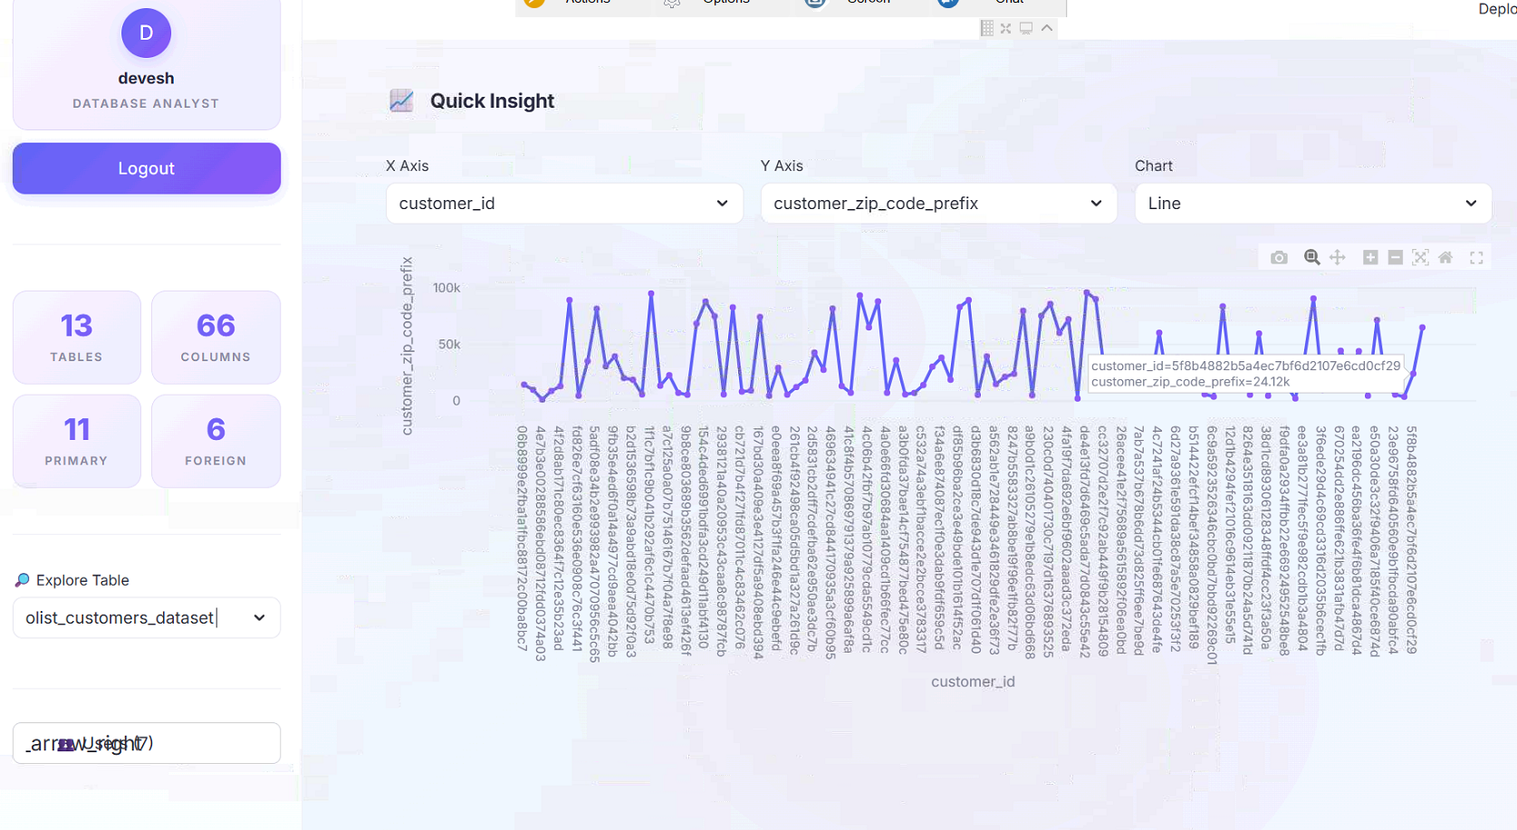Screen dimensions: 1517x830
Task: Open the Options menu in remote toolbar
Action: tap(708, 3)
